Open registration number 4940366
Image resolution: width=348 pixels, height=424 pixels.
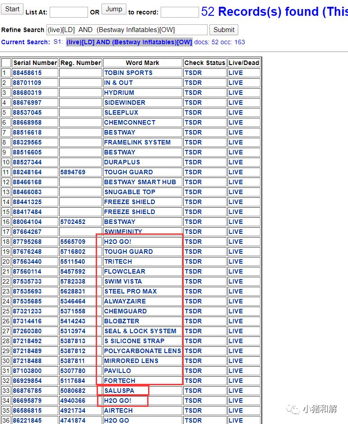[73, 401]
